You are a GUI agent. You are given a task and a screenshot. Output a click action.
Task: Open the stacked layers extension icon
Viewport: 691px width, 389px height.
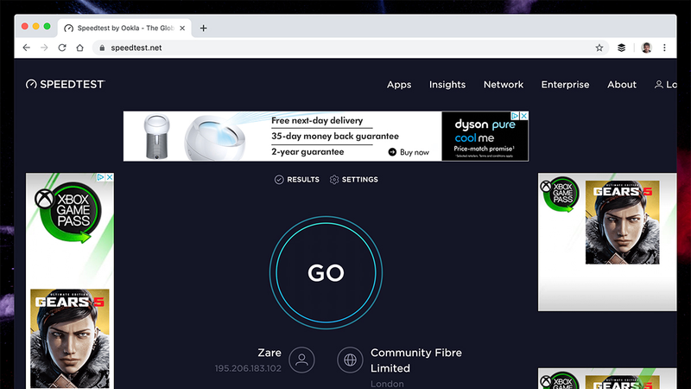(x=621, y=48)
